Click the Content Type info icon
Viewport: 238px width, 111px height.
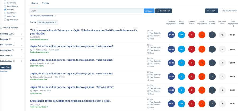(13, 50)
